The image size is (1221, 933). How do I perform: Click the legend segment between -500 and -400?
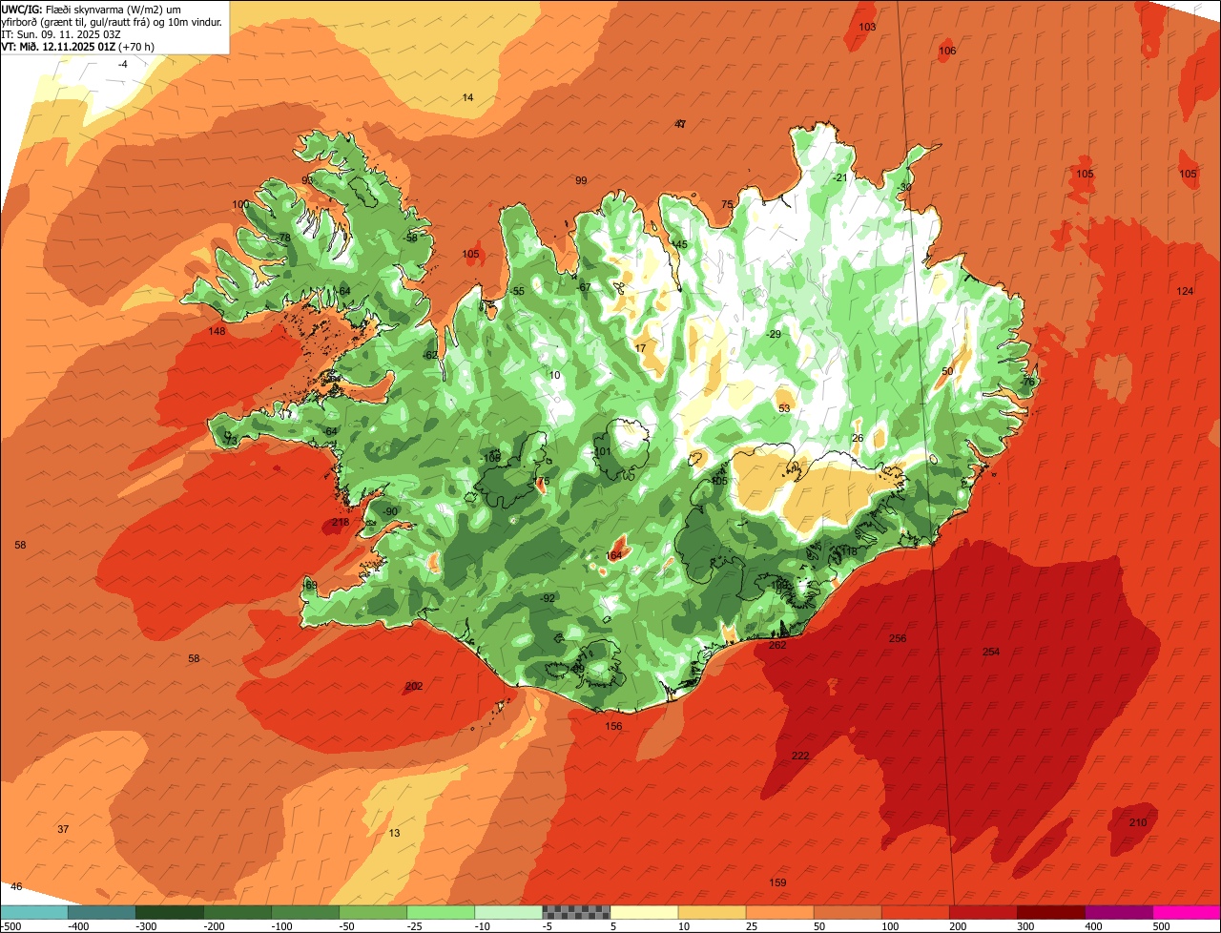pyautogui.click(x=33, y=913)
